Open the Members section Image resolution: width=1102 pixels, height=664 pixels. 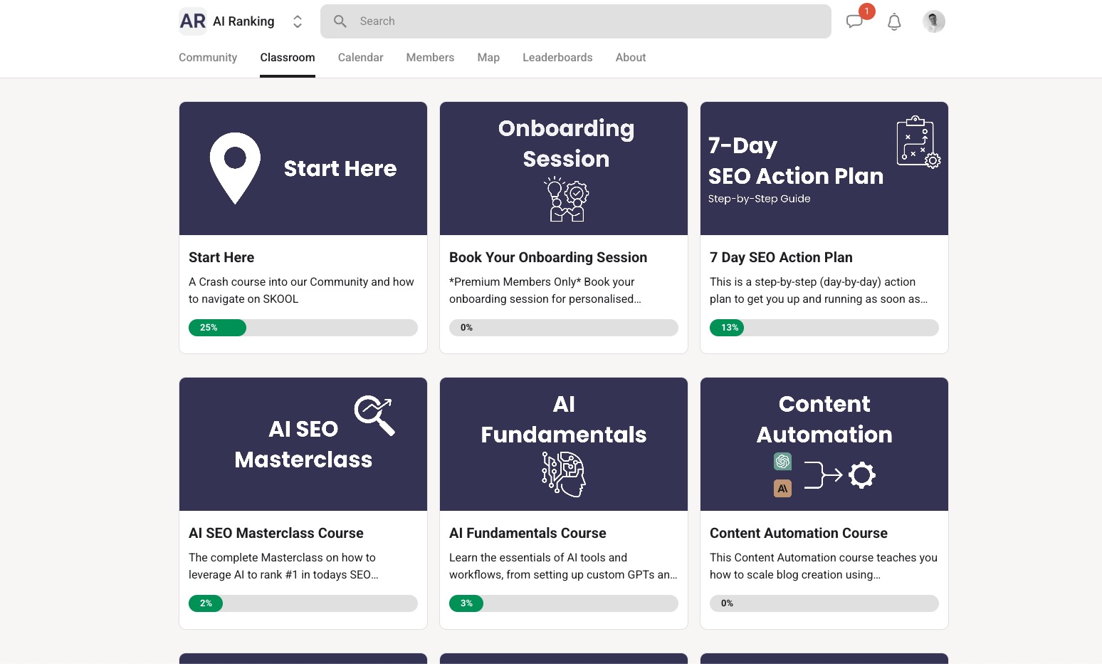click(x=430, y=58)
